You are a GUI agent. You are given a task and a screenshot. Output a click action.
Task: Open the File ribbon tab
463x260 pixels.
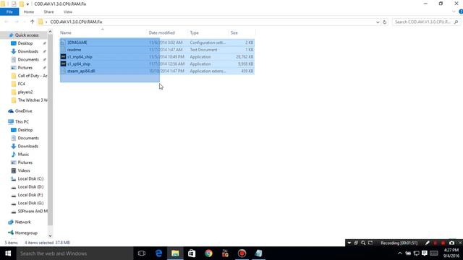pos(9,12)
